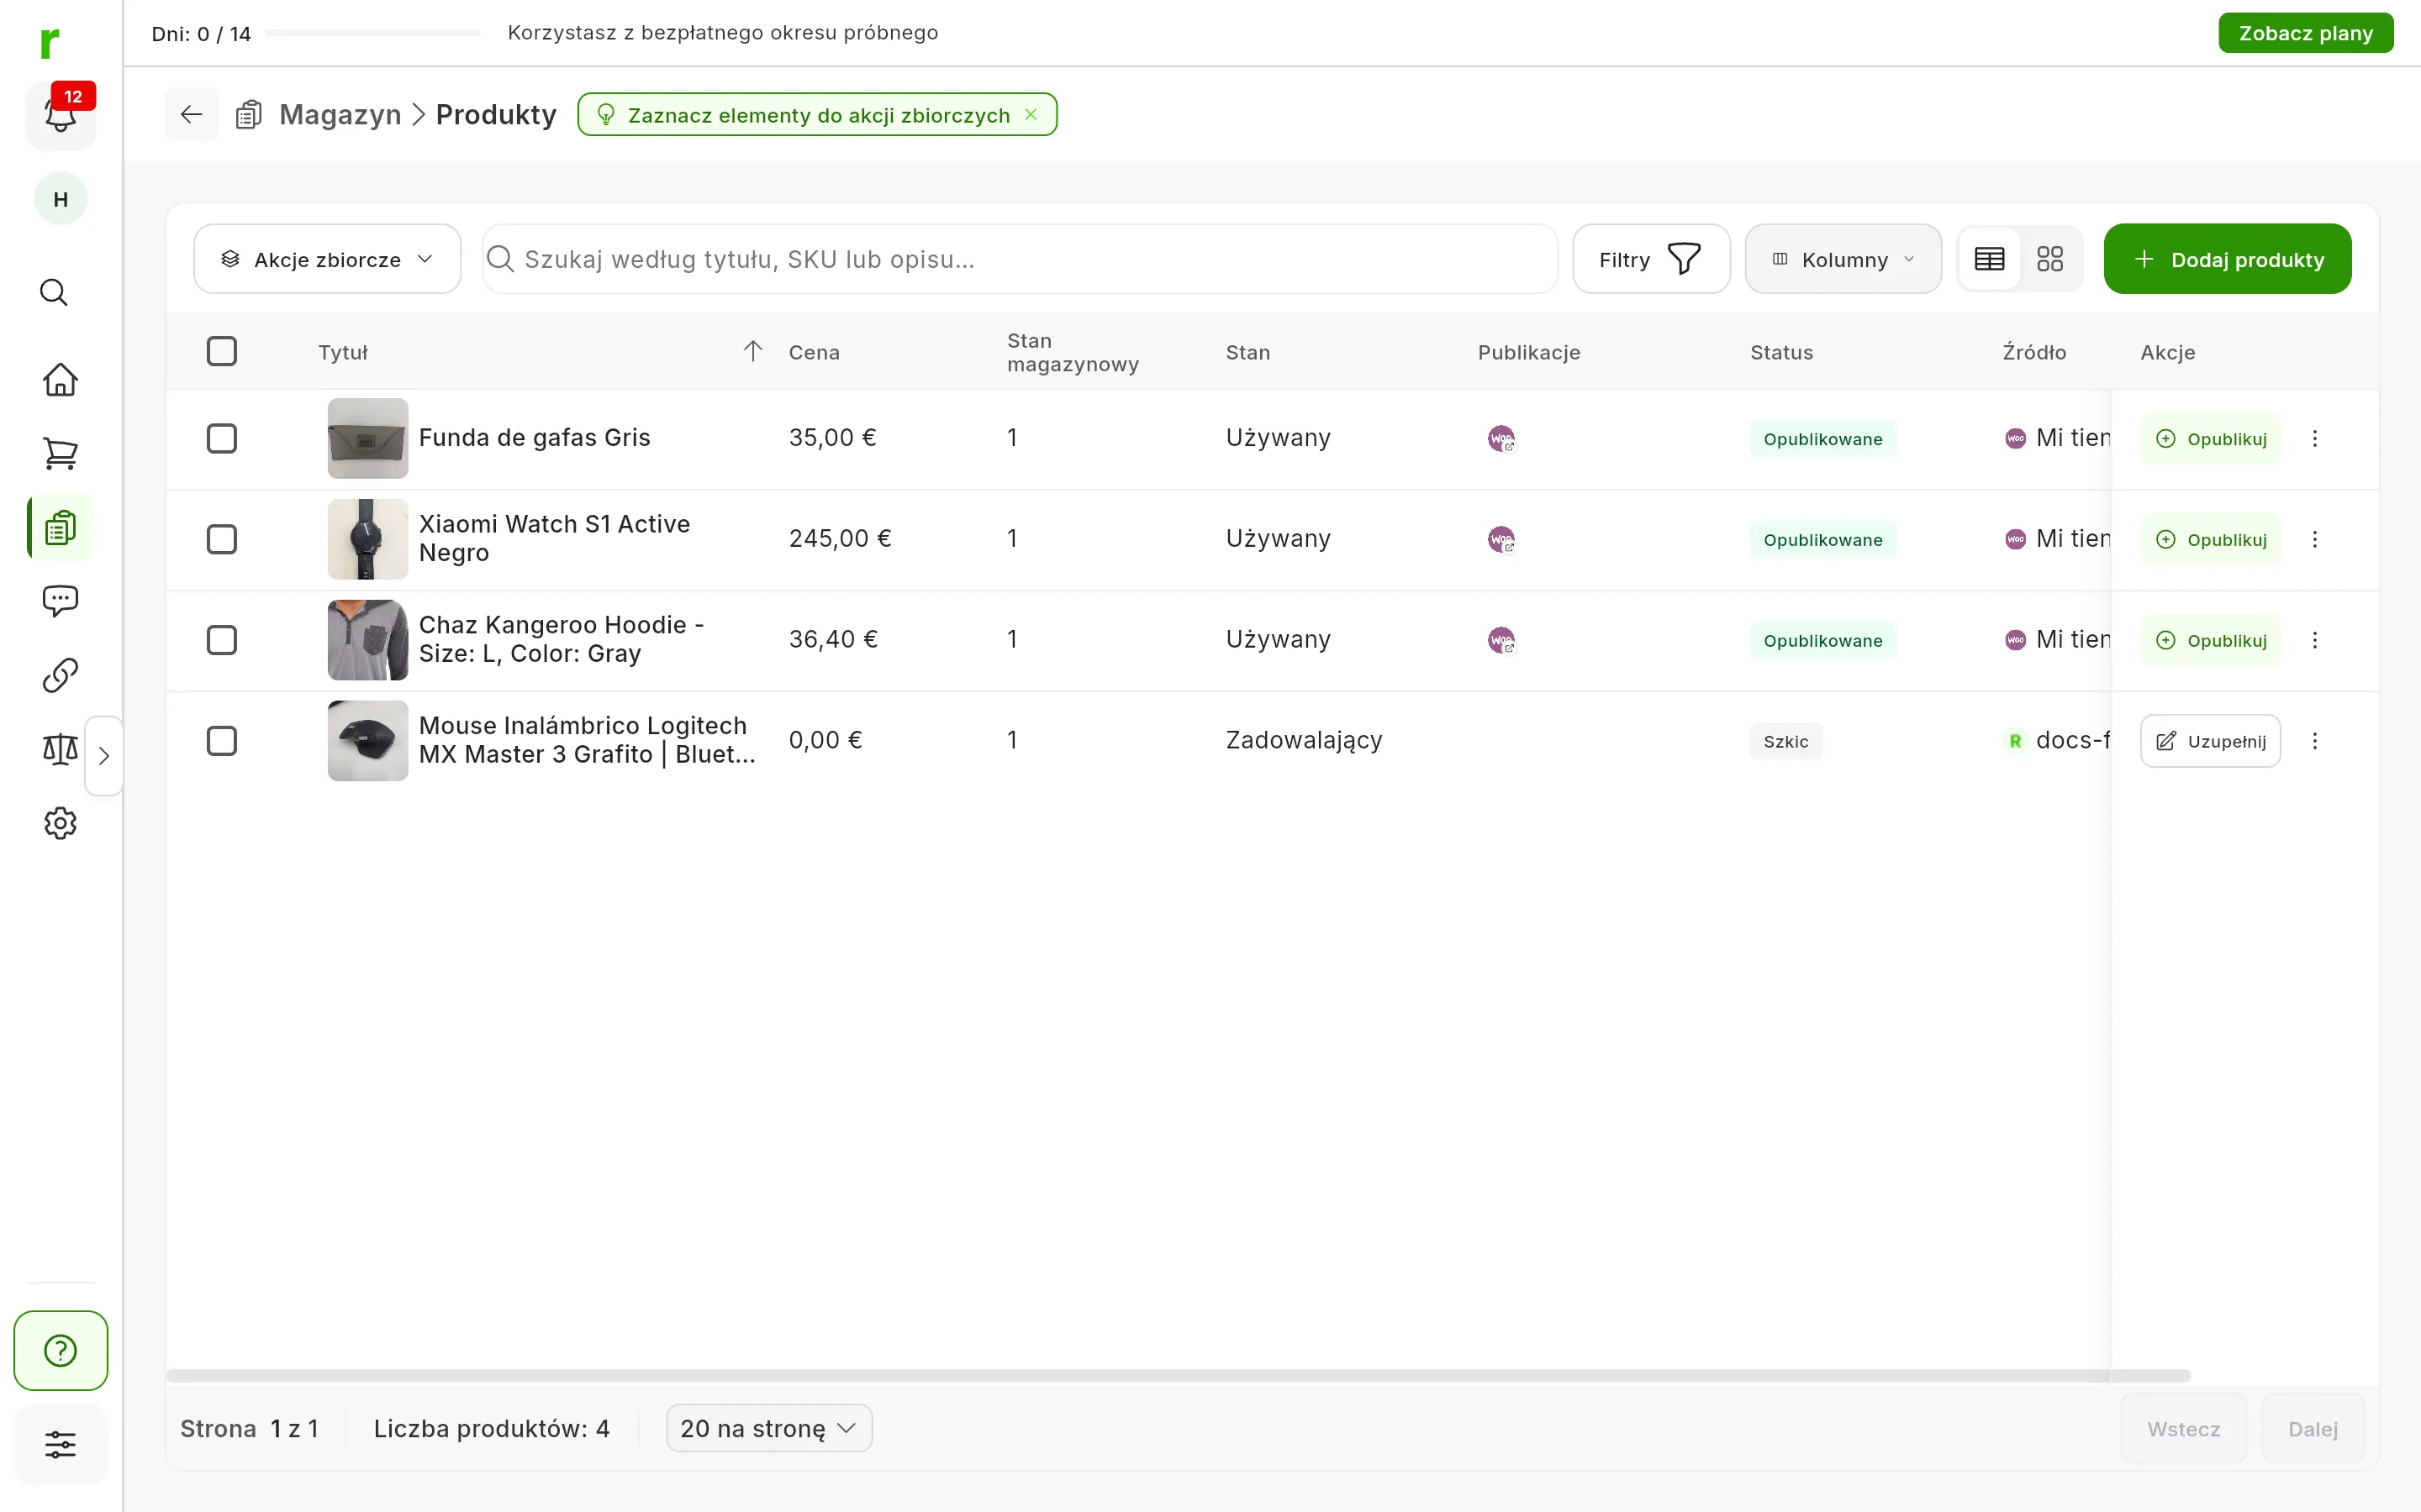The height and width of the screenshot is (1512, 2421).
Task: Toggle the select-all checkbox in table header
Action: pyautogui.click(x=222, y=351)
